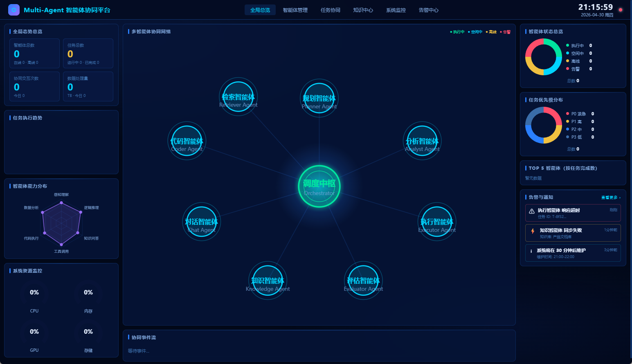The image size is (632, 364).
Task: Open the 系统将在 30 分钟后维护 notice card
Action: 573,253
